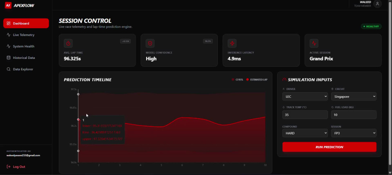
Task: Click the shield icon on Model Confidence card
Action: [x=150, y=43]
